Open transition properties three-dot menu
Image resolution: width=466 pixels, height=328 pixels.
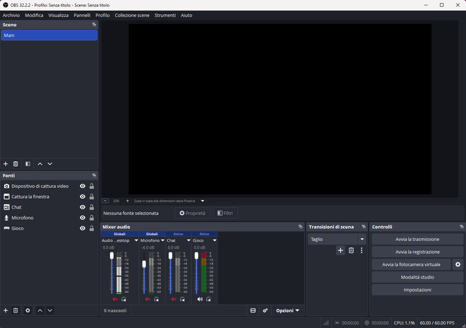362,250
